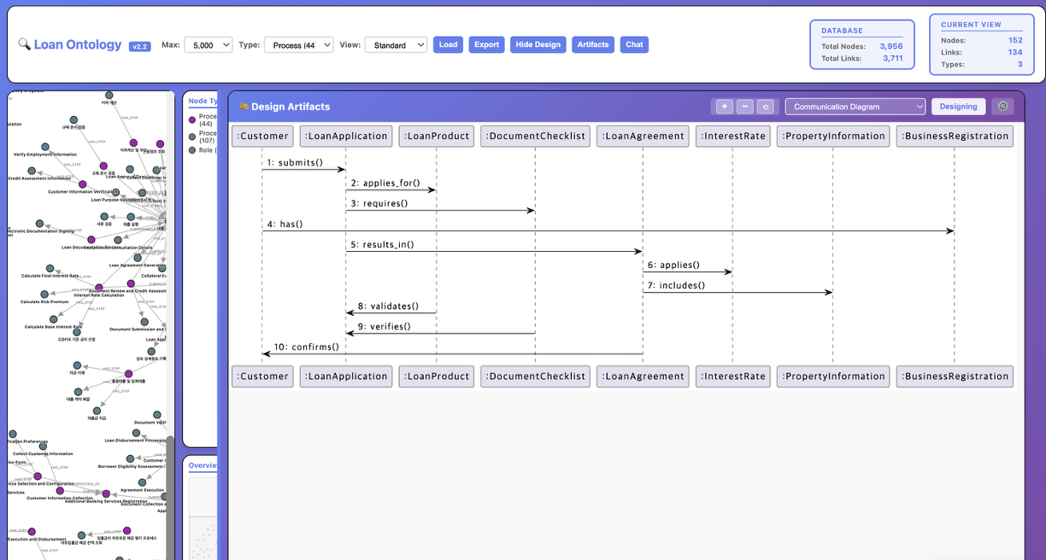Open the Communication Diagram type dropdown
Viewport: 1046px width, 560px height.
pos(855,107)
